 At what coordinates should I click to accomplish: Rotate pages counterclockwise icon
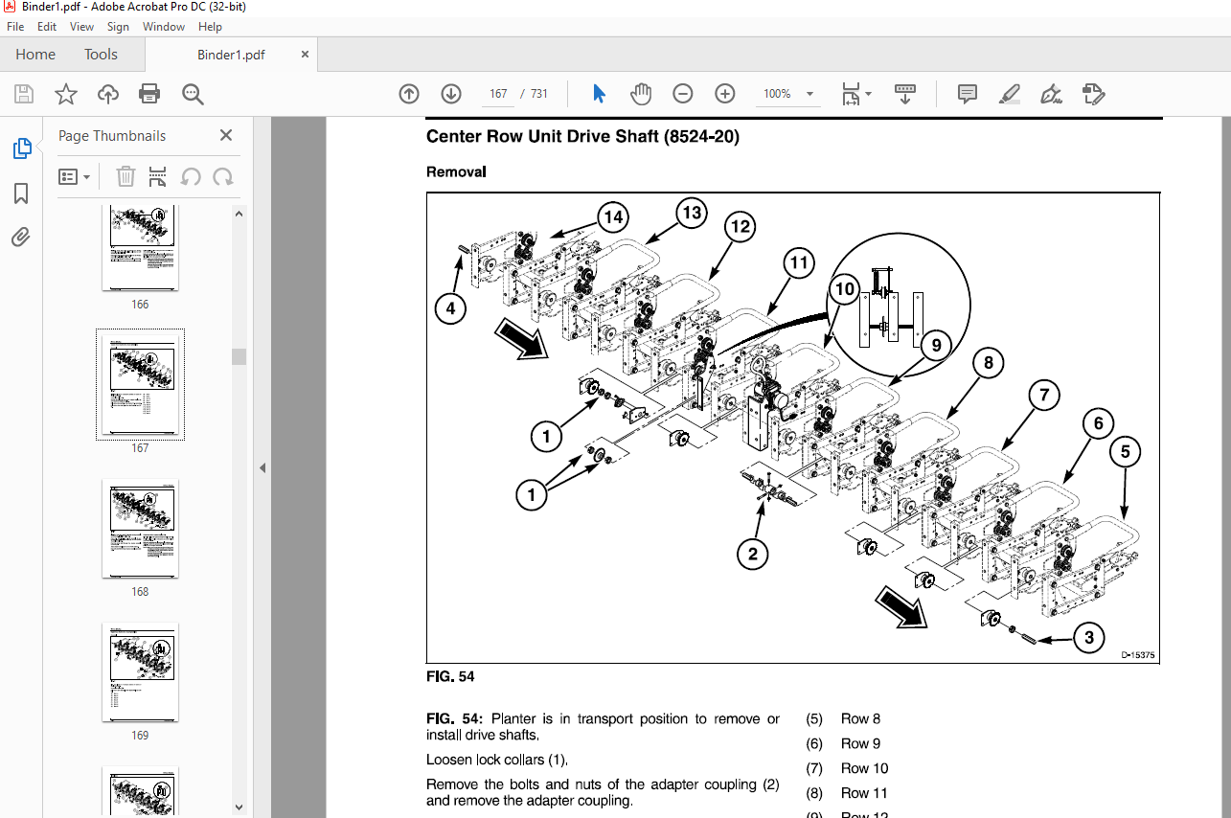tap(191, 176)
